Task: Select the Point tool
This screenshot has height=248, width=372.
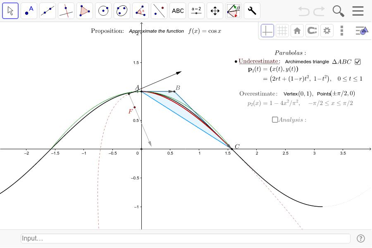Action: (29, 11)
